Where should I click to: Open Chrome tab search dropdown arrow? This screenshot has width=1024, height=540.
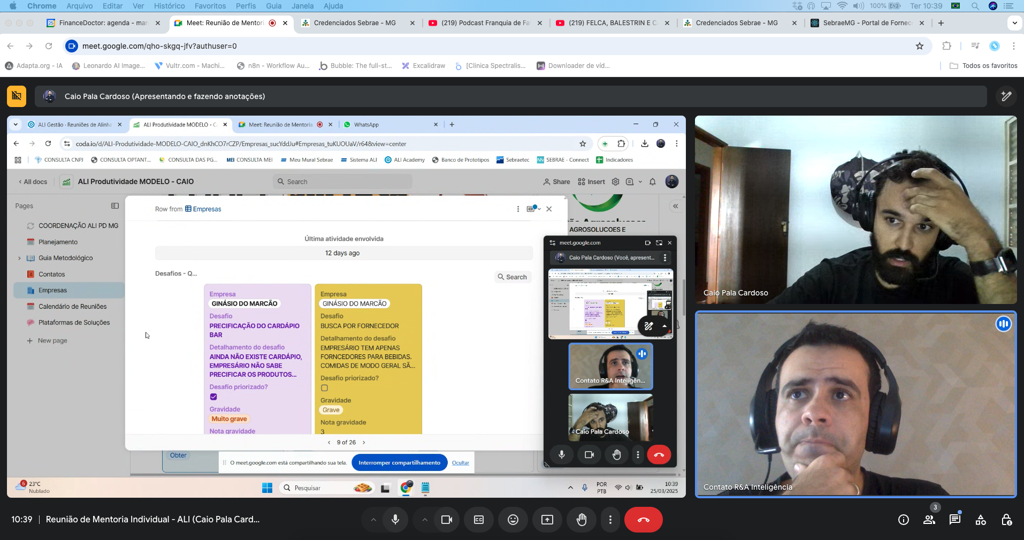(1014, 23)
